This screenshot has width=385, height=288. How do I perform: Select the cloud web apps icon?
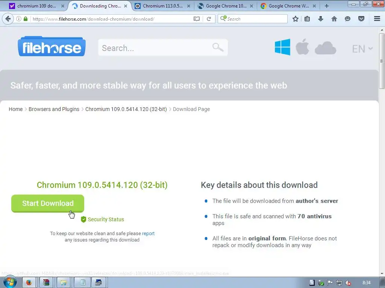[x=325, y=48]
